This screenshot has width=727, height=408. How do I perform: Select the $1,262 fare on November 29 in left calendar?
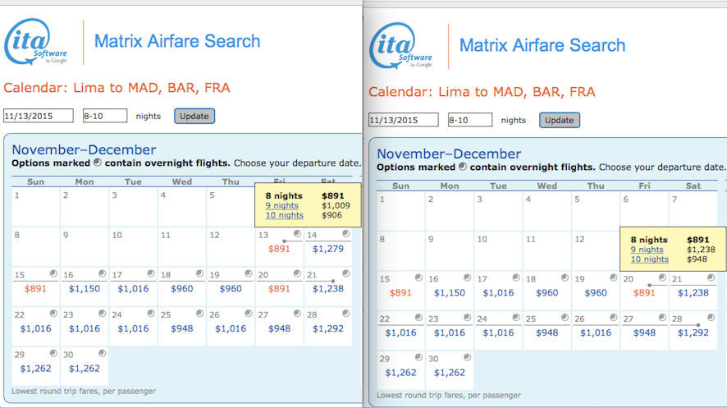pyautogui.click(x=36, y=369)
